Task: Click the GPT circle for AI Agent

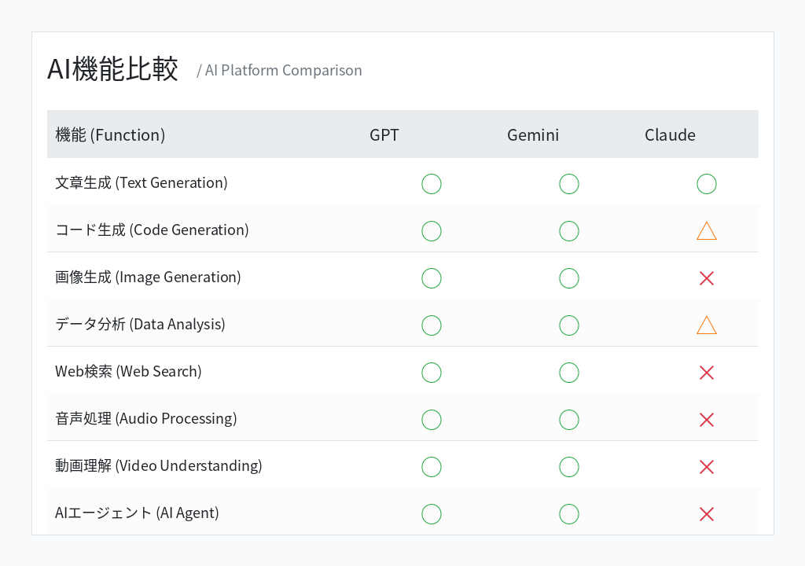Action: click(x=432, y=514)
